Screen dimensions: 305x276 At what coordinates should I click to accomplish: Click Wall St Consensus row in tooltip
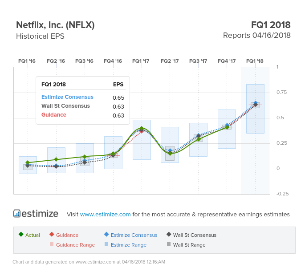83,106
